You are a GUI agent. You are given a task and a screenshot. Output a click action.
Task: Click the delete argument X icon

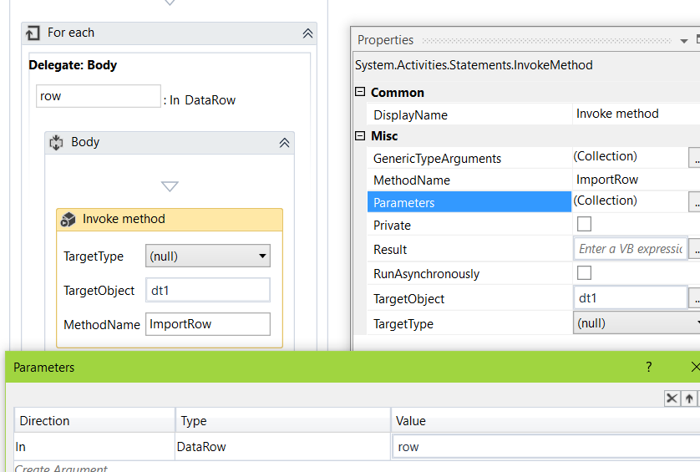[x=672, y=398]
